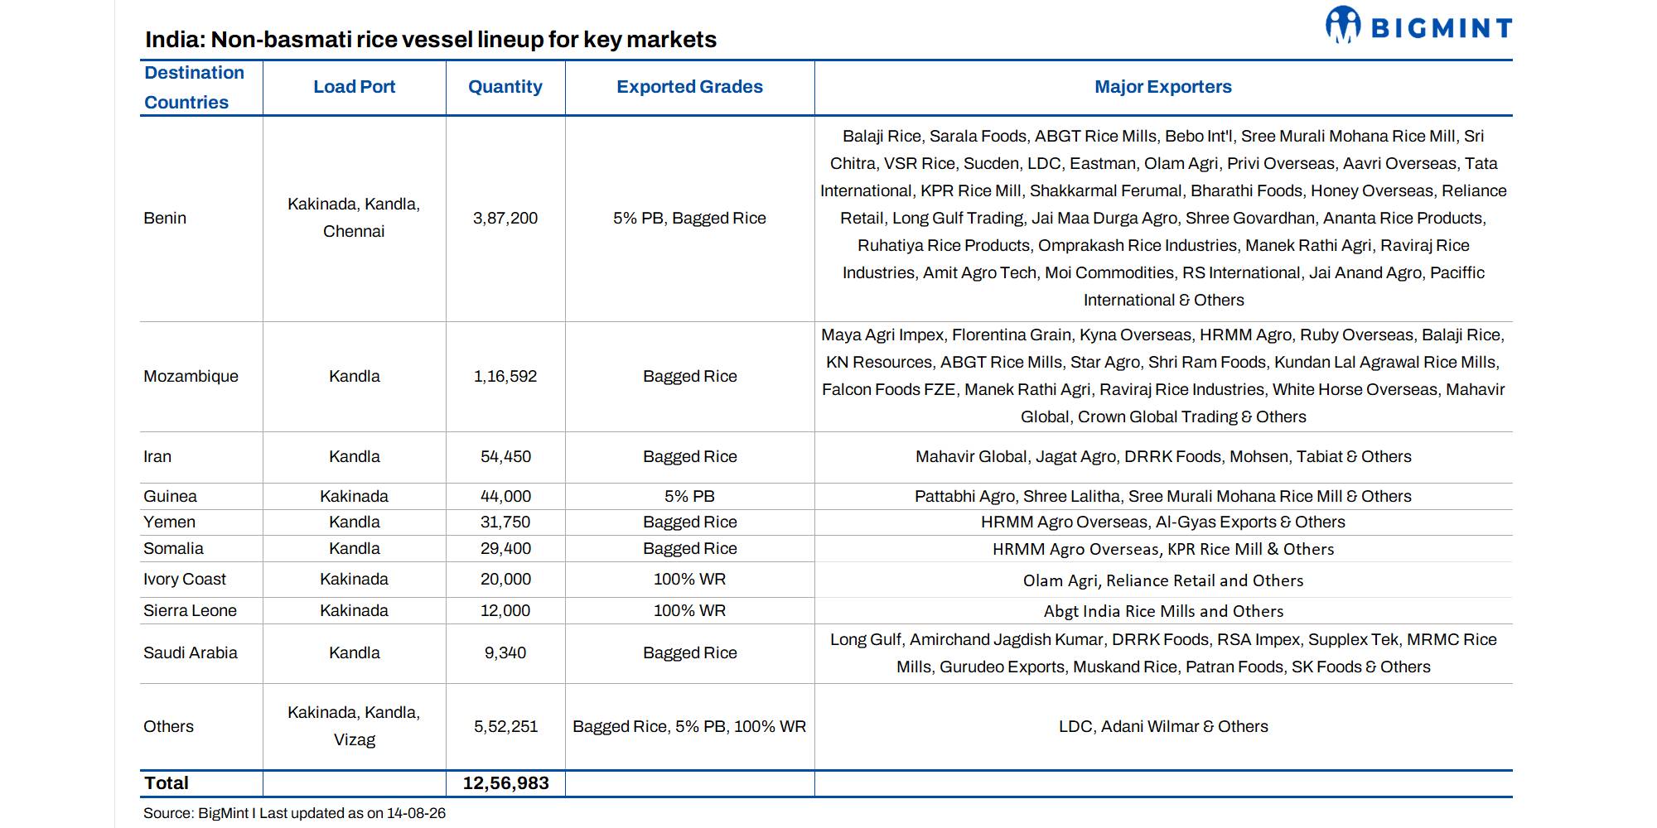Select the grade '5% PB, Bagged Rice'
This screenshot has width=1657, height=828.
coord(689,218)
